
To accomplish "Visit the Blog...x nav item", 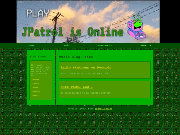I will pyautogui.click(x=146, y=45).
